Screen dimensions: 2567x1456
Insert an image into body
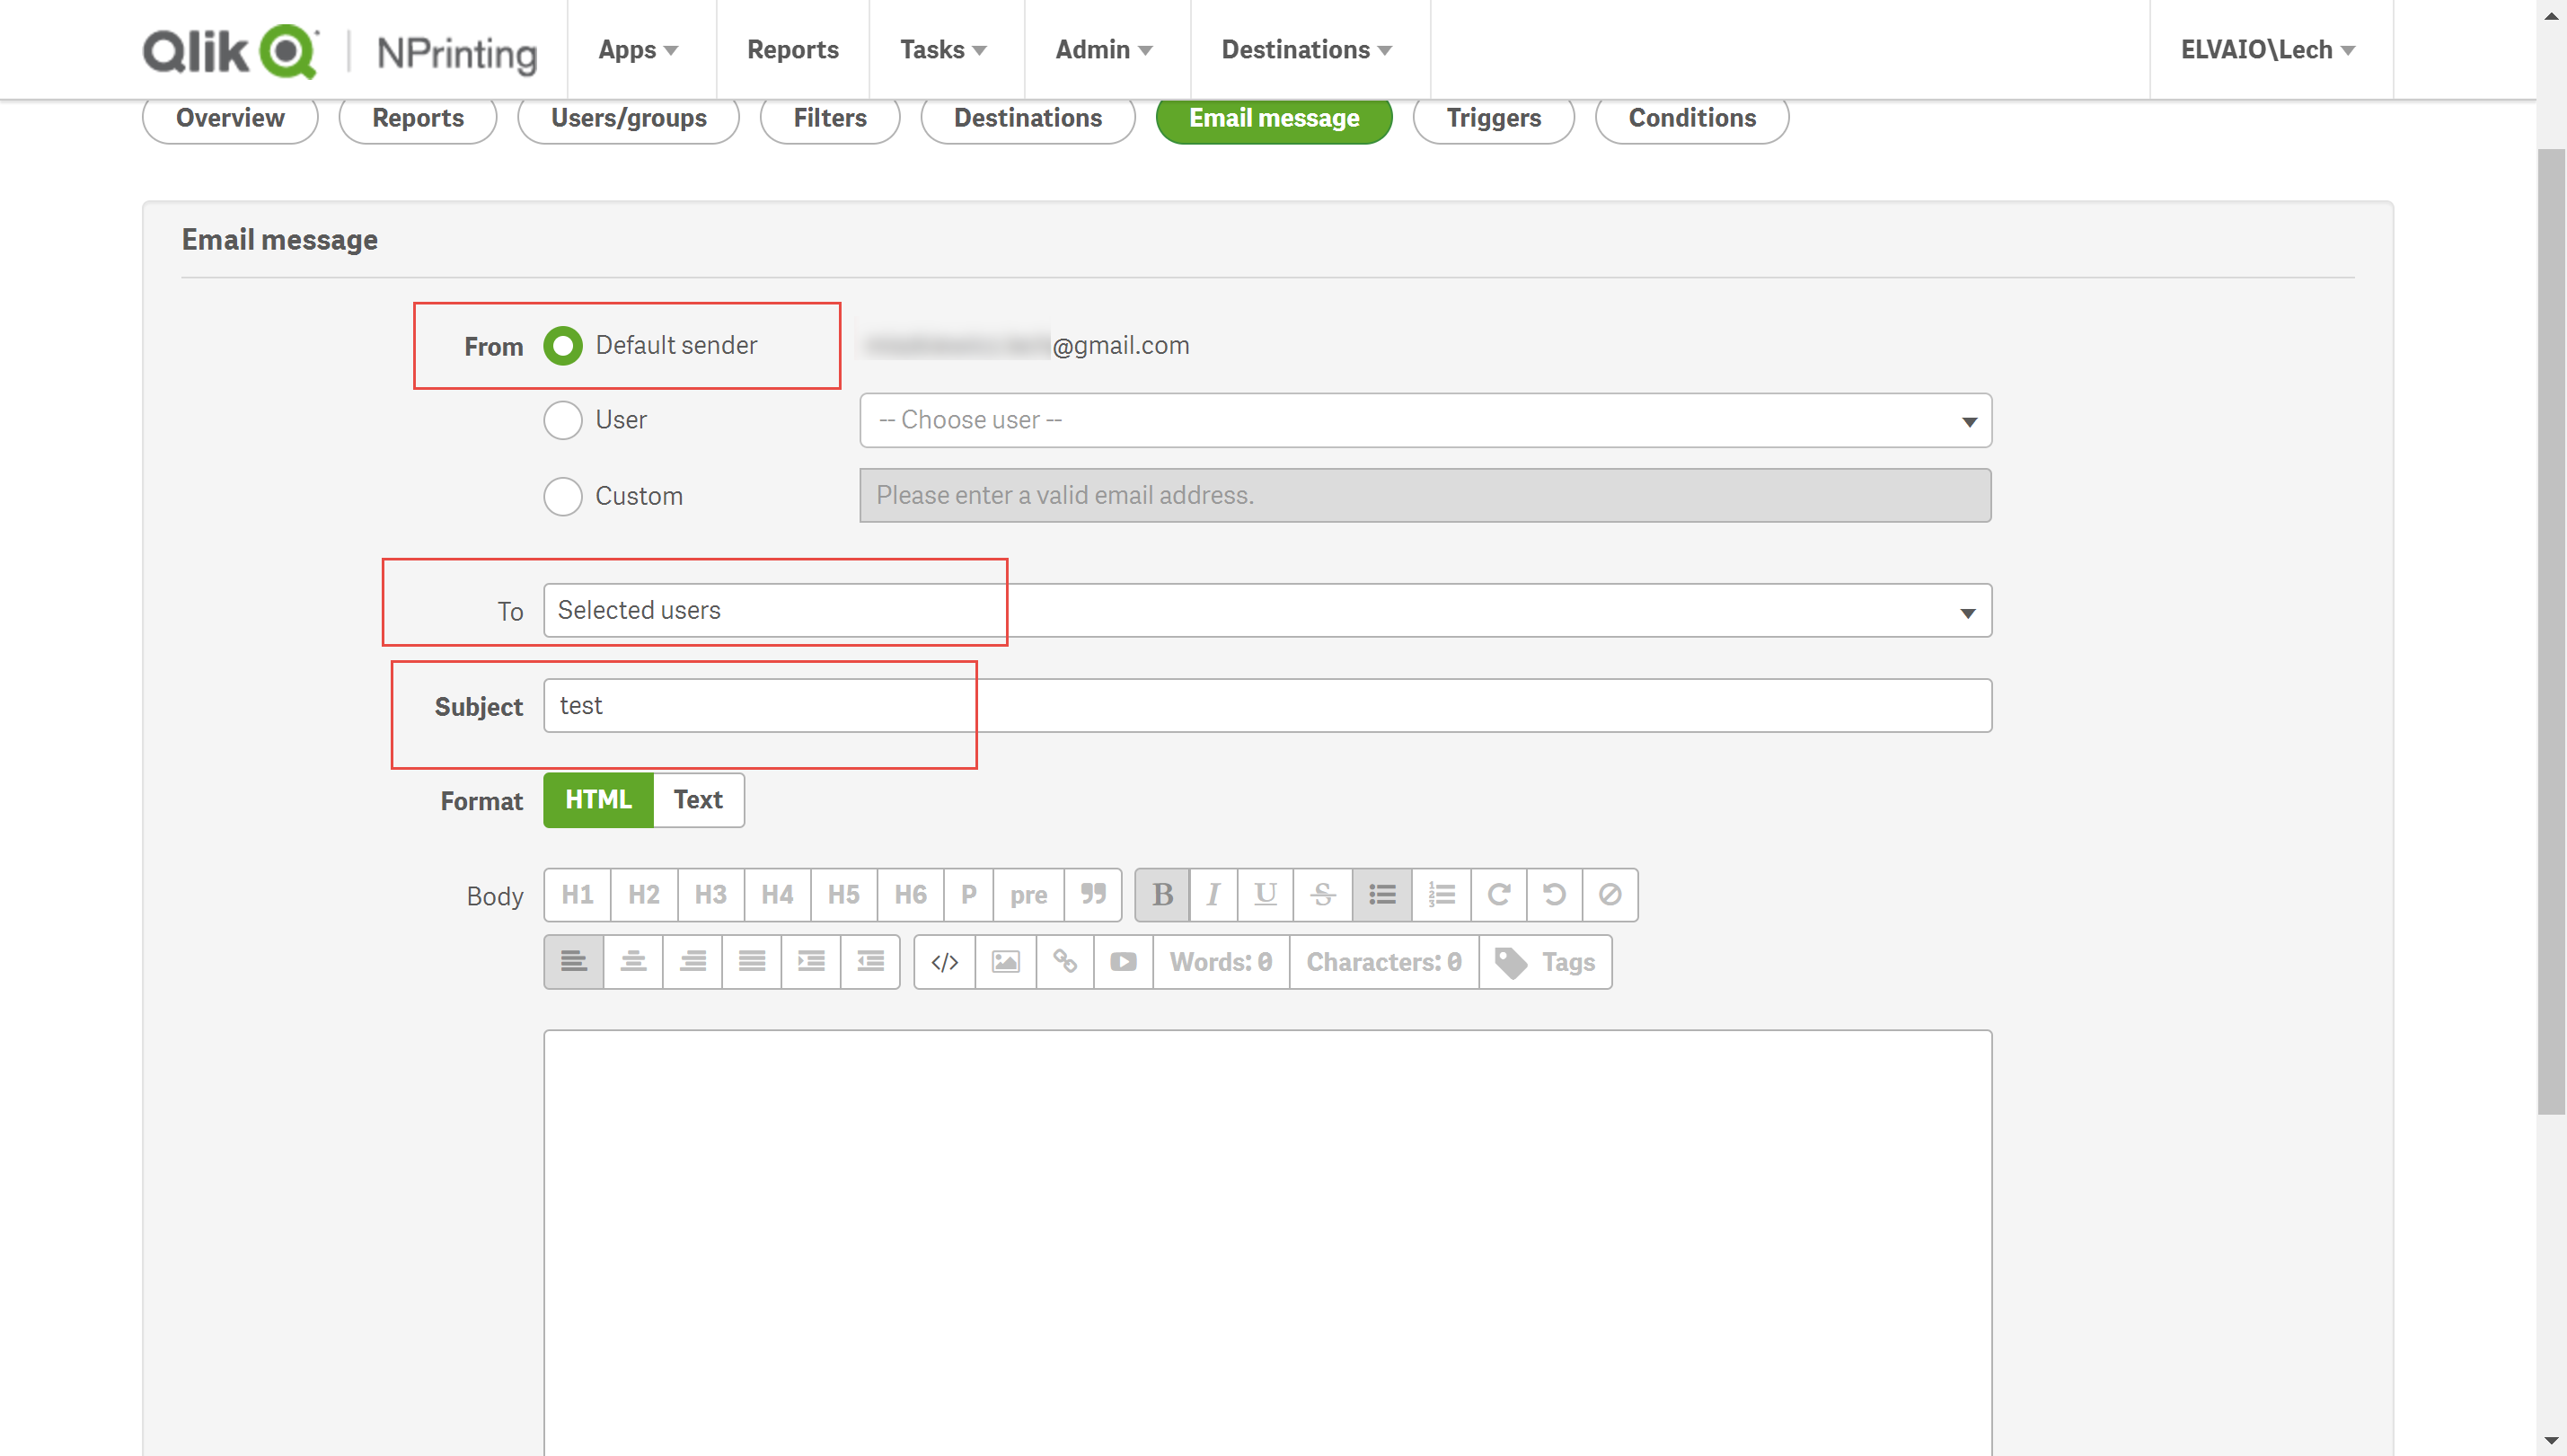(x=1005, y=962)
